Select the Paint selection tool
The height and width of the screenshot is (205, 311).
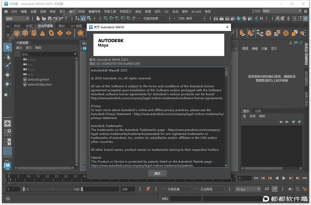click(x=8, y=66)
